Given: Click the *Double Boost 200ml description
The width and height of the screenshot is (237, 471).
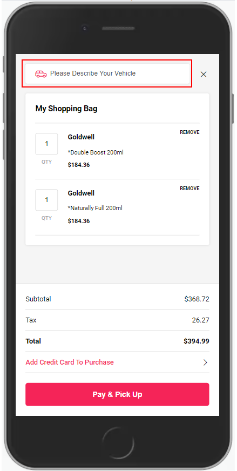Looking at the screenshot, I should coord(96,152).
